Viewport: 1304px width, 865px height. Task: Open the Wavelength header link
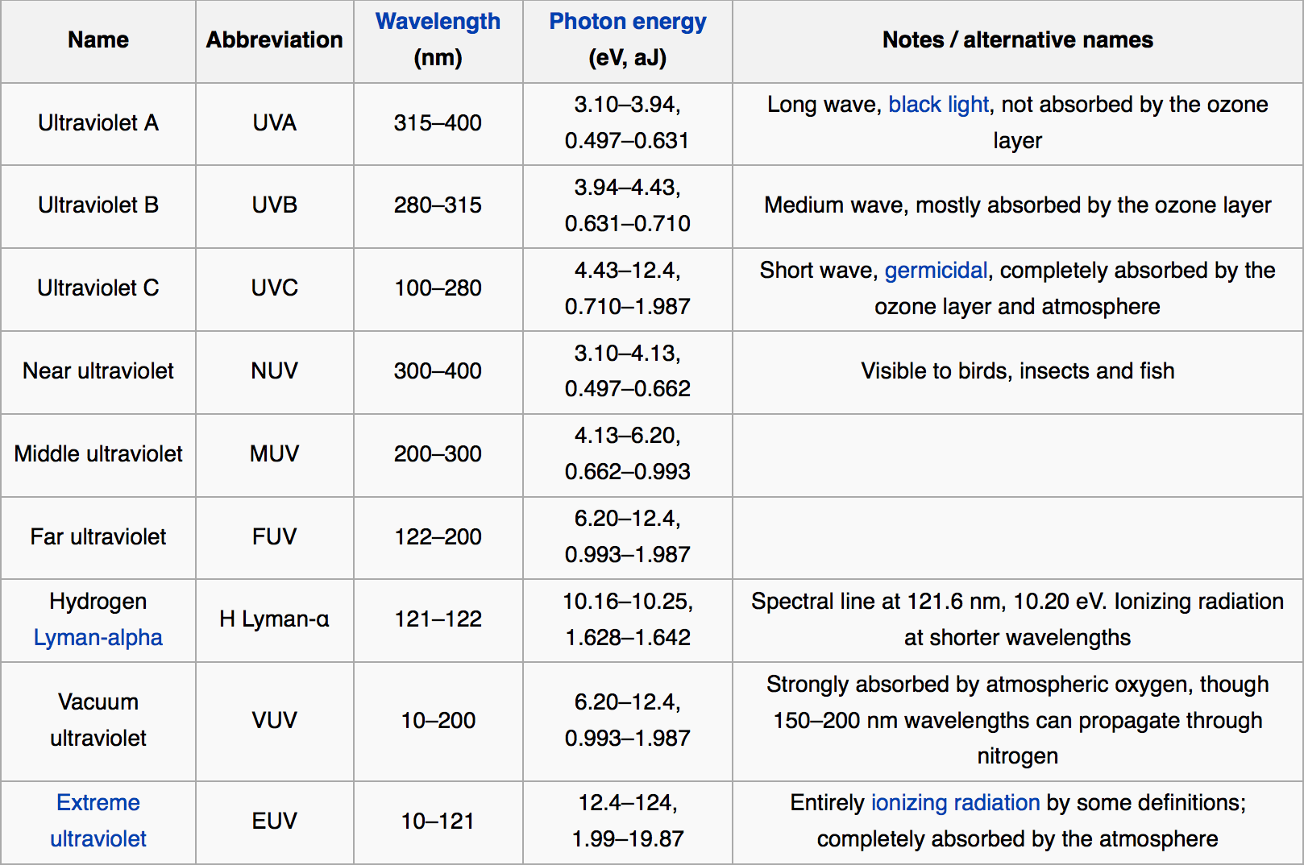coord(438,22)
